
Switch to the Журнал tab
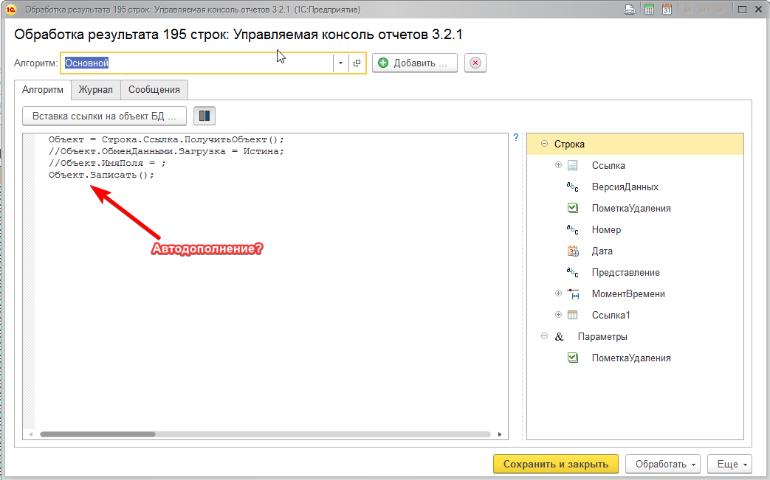pos(96,90)
